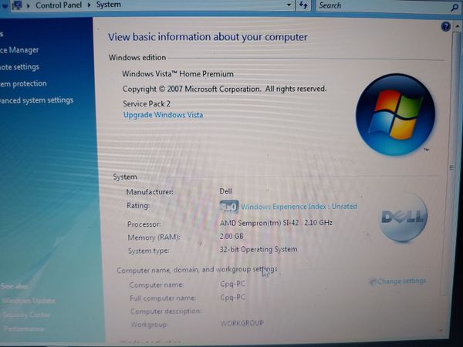Click the Dell manufacturer logo
Screen dimensions: 463x347
coord(403,219)
